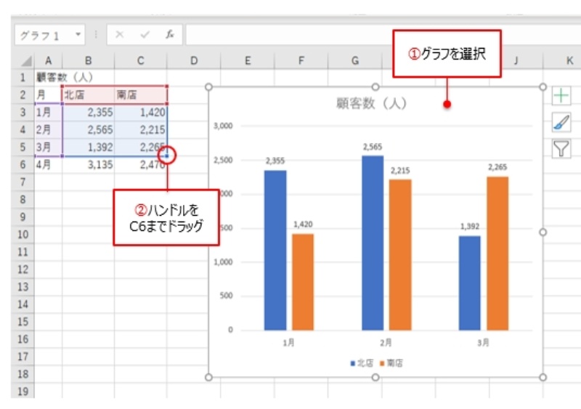Image resolution: width=581 pixels, height=409 pixels.
Task: Select the blue 2月 bar labeled 2,565
Action: (x=372, y=243)
